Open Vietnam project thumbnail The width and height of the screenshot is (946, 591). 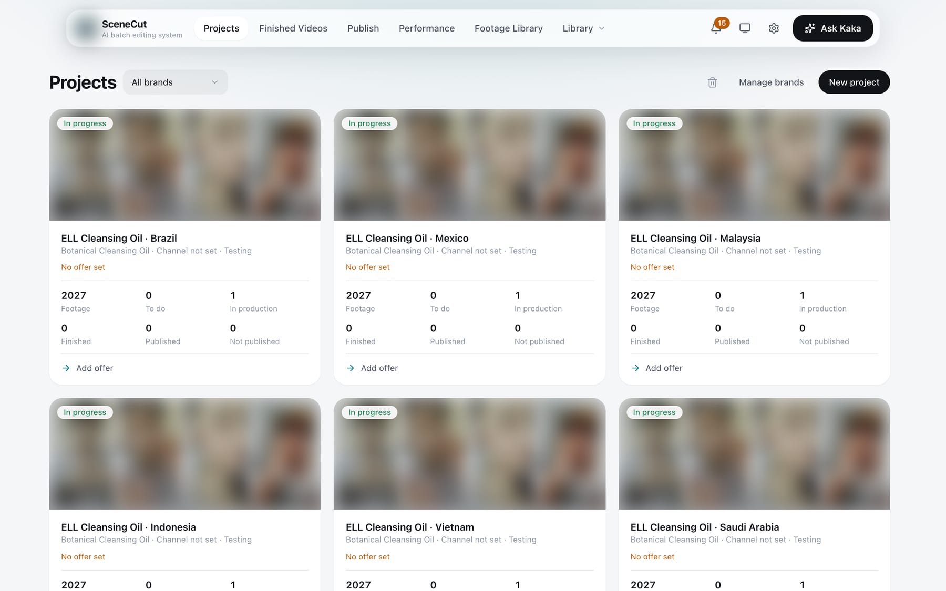click(x=469, y=454)
